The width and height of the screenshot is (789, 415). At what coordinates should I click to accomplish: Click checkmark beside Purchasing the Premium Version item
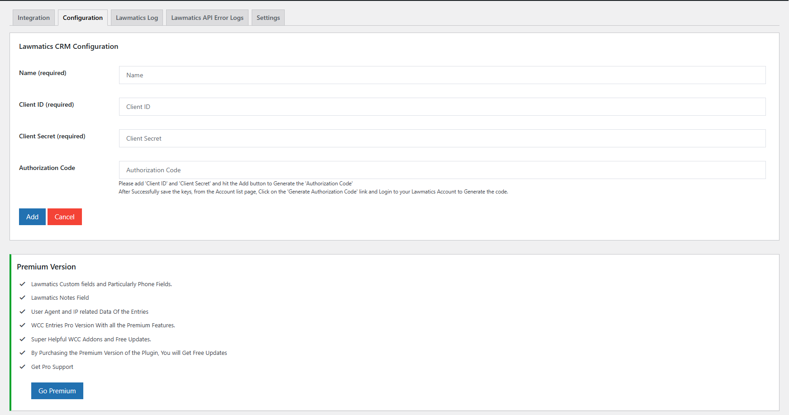pos(22,353)
